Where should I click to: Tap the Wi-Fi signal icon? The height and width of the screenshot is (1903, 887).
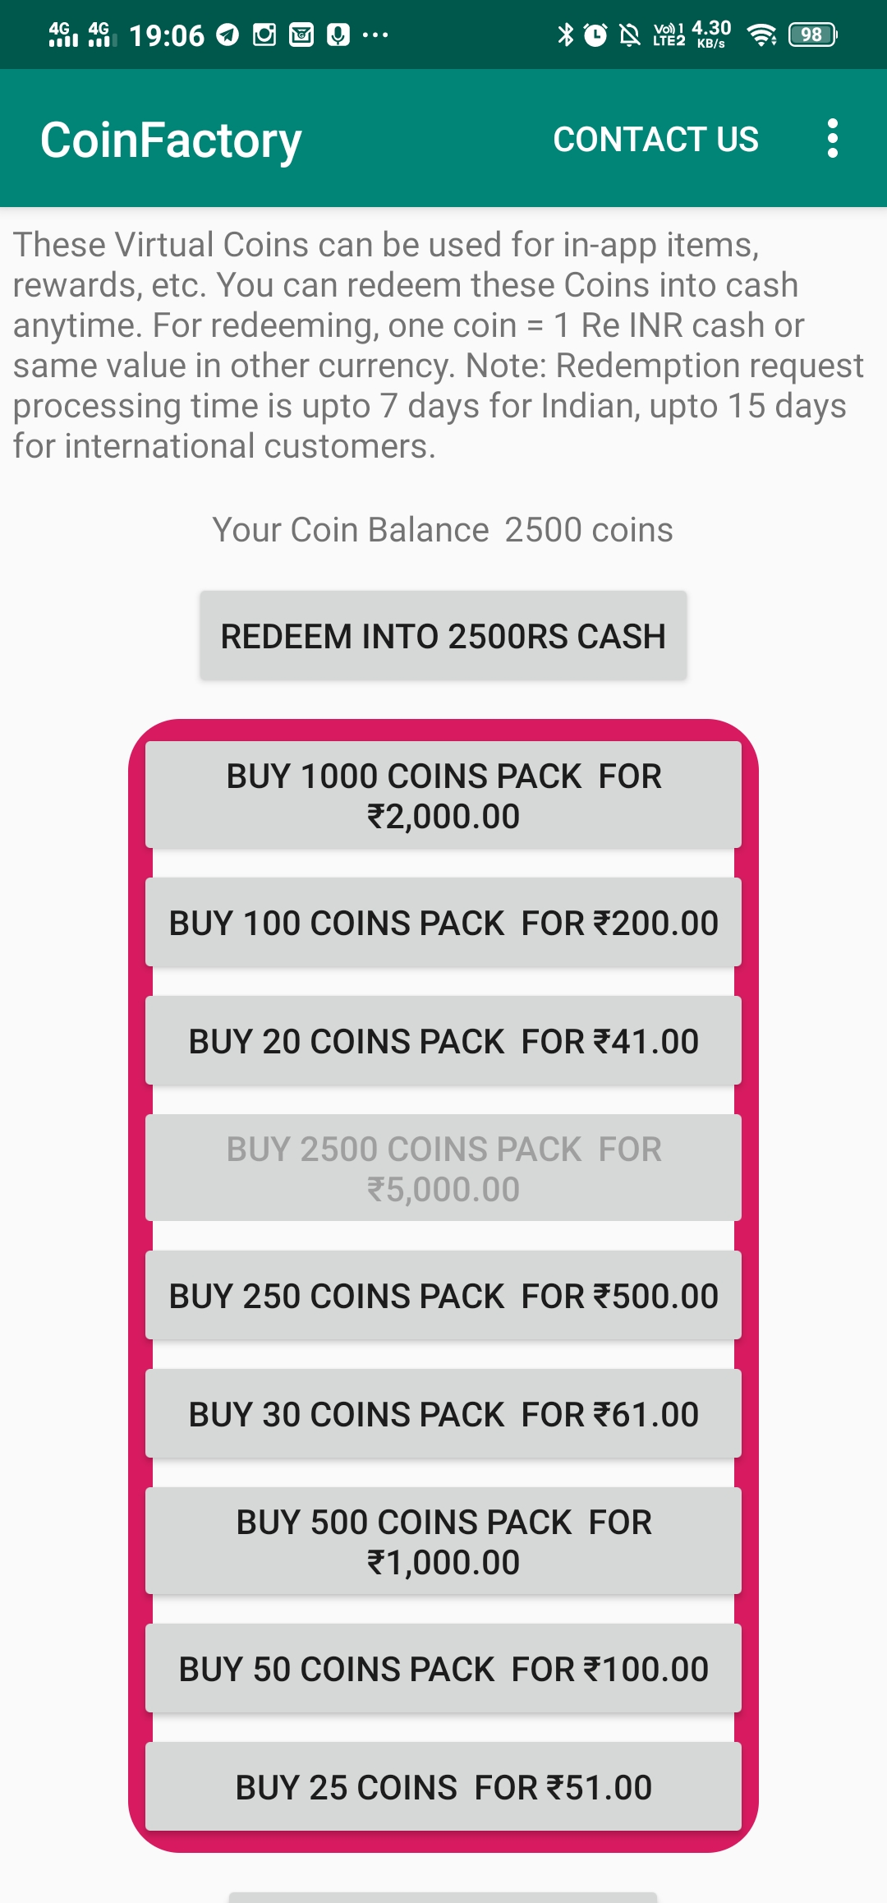(x=761, y=35)
